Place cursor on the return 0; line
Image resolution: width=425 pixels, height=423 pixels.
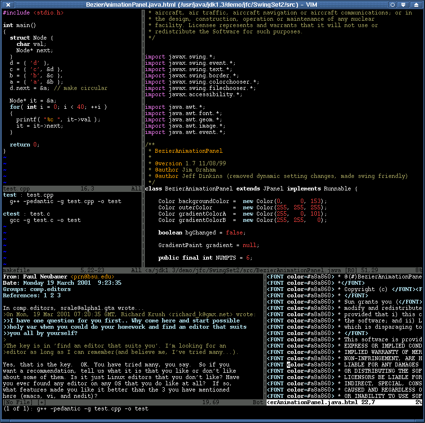pos(24,145)
